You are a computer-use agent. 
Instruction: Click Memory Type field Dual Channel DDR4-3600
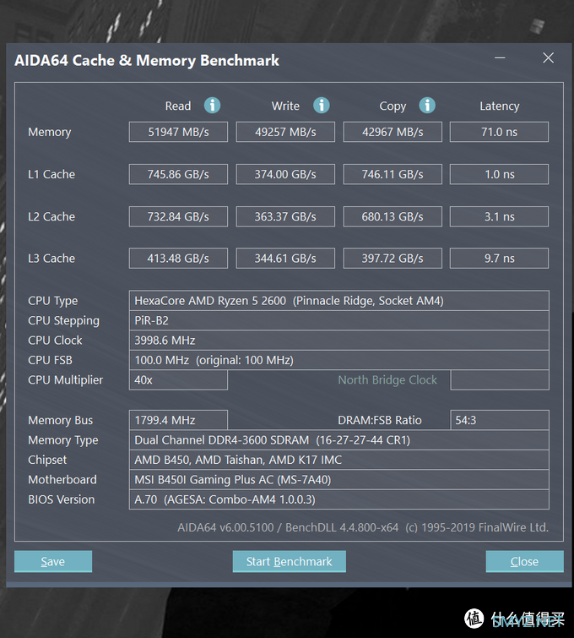pyautogui.click(x=339, y=440)
